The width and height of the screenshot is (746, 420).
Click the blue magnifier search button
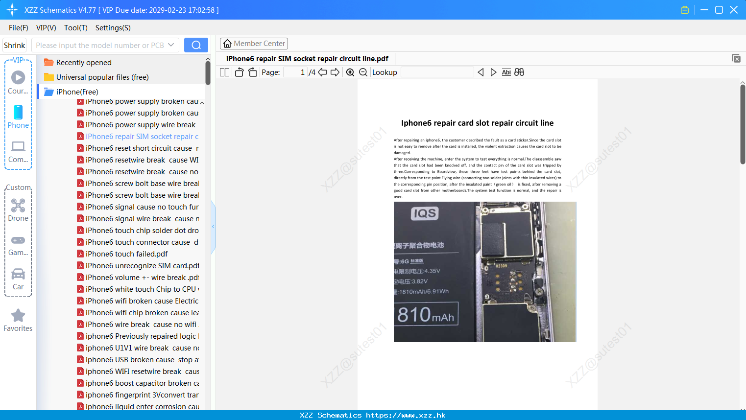(196, 45)
